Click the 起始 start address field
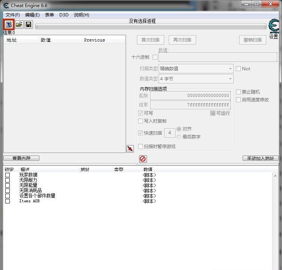Screen dimensions: 282x270 pos(190,95)
